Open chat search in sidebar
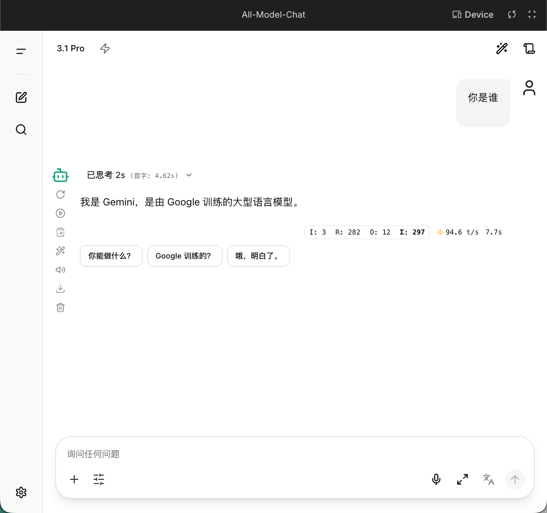Screen dimensions: 547x513 (x=21, y=130)
